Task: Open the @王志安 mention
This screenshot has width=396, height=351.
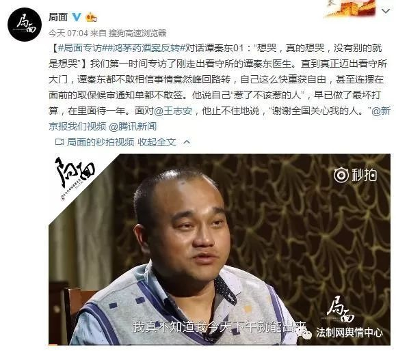Action: tap(173, 111)
